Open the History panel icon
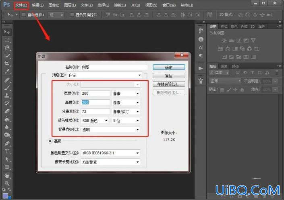The image size is (284, 200). click(201, 31)
